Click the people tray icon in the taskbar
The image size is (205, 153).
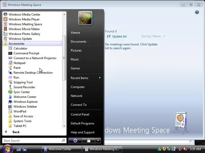159,149
